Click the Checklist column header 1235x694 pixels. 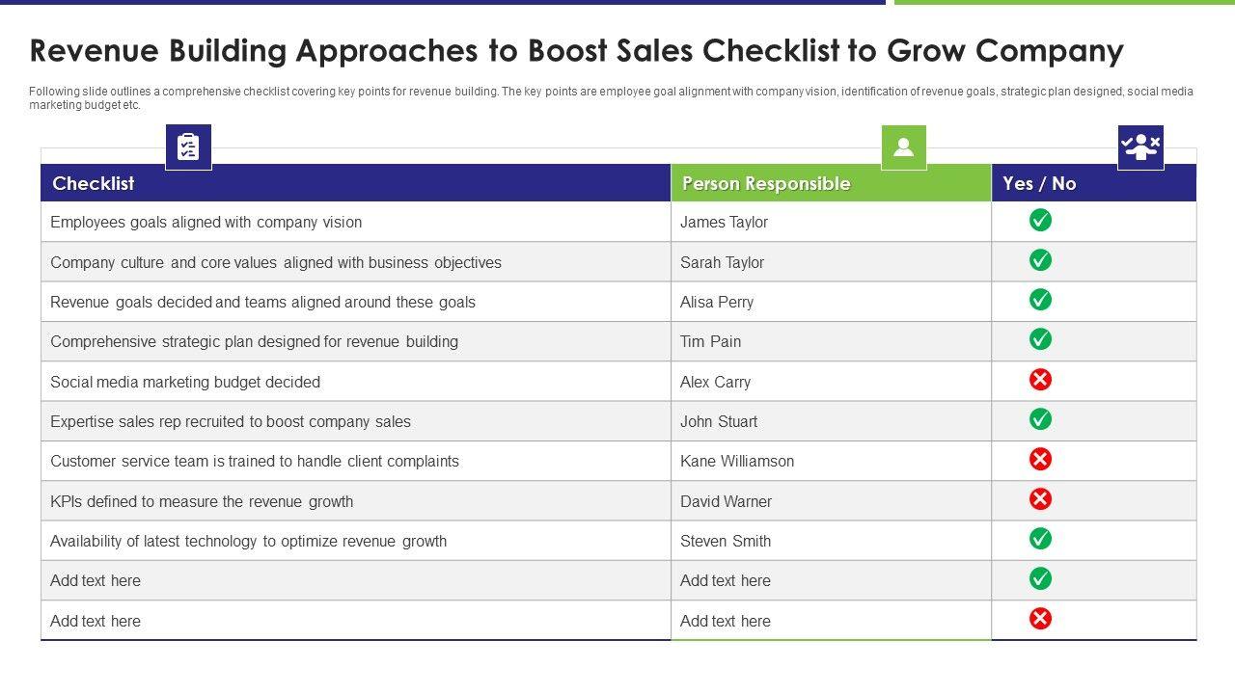(x=94, y=183)
